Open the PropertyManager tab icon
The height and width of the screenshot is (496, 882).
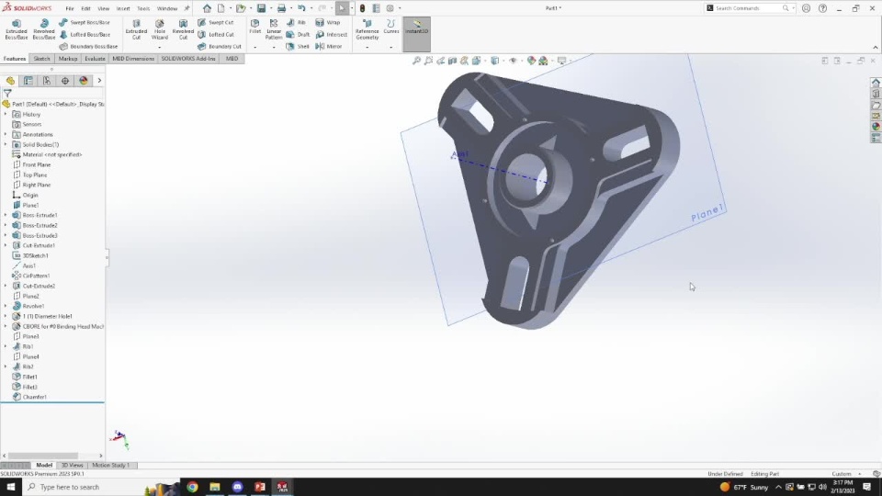pyautogui.click(x=28, y=81)
